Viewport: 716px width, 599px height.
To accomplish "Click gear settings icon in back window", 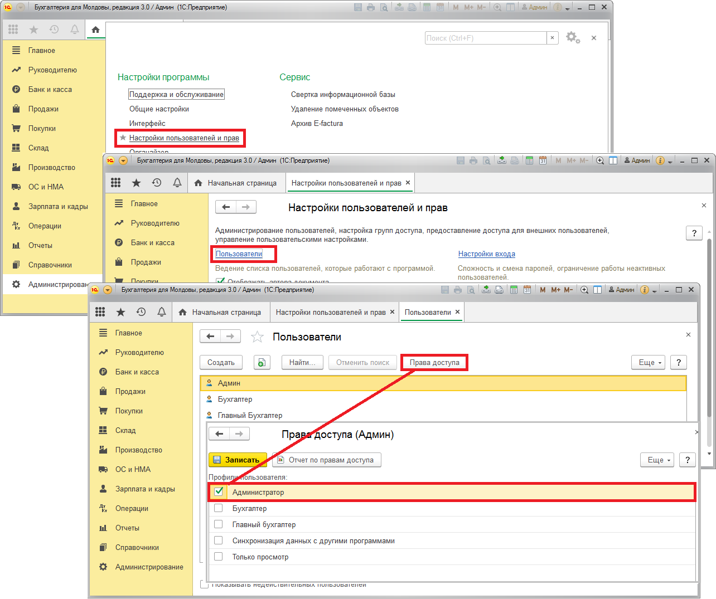I will tap(573, 37).
